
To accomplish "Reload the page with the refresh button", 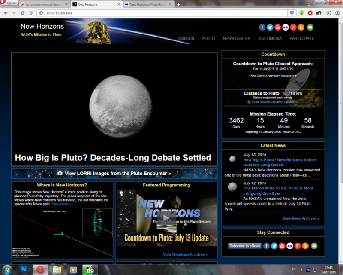I will click(x=22, y=13).
